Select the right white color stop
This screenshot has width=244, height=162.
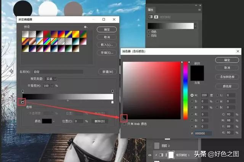(112, 102)
